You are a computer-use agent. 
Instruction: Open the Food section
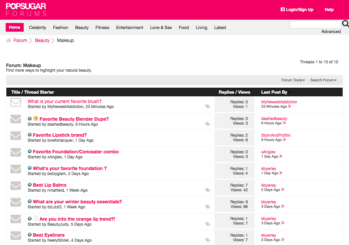coord(184,28)
